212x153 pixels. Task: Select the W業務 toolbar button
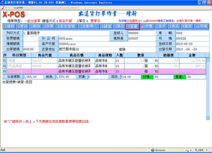(x=188, y=27)
